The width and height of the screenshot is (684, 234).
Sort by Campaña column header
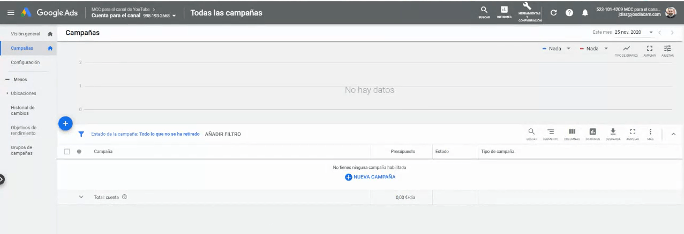point(103,152)
